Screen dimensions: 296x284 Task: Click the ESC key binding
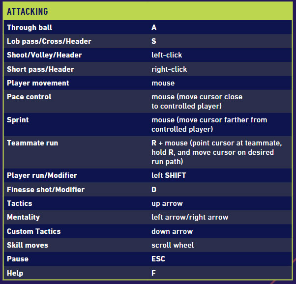click(x=158, y=259)
